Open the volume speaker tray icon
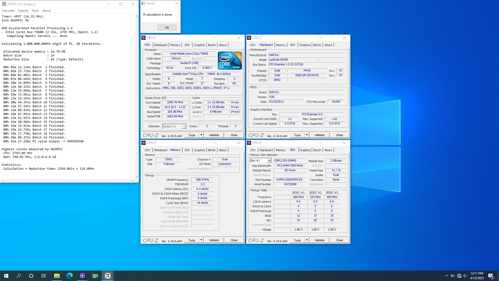This screenshot has height=281, width=499. [x=465, y=276]
